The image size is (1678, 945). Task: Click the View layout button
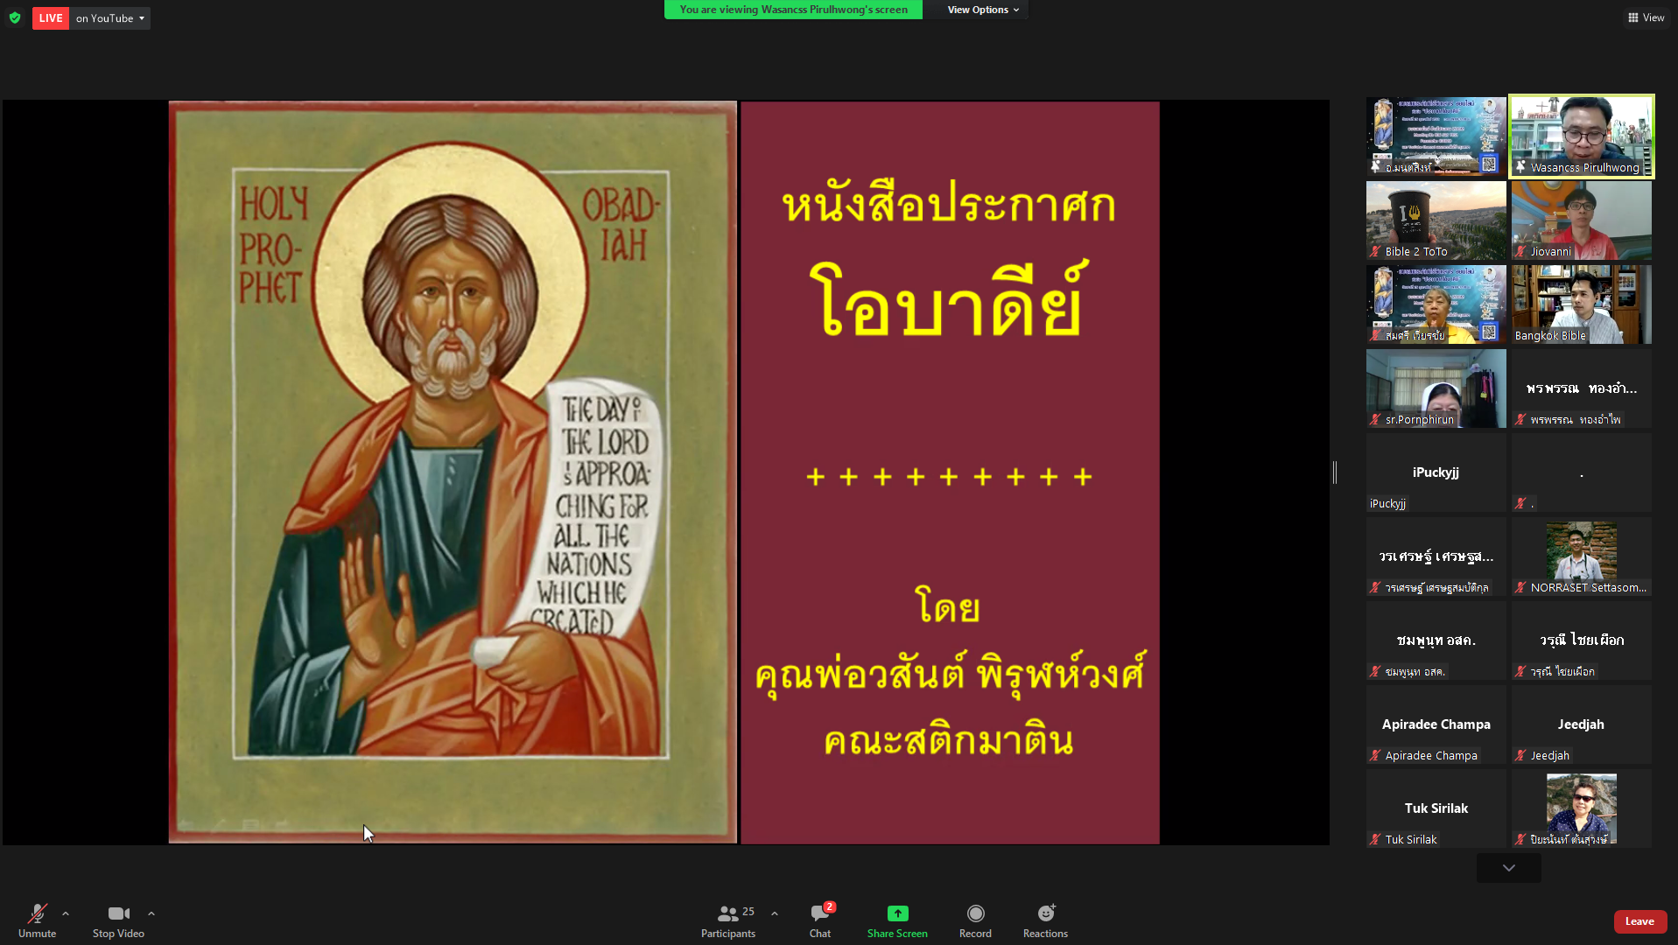coord(1646,17)
